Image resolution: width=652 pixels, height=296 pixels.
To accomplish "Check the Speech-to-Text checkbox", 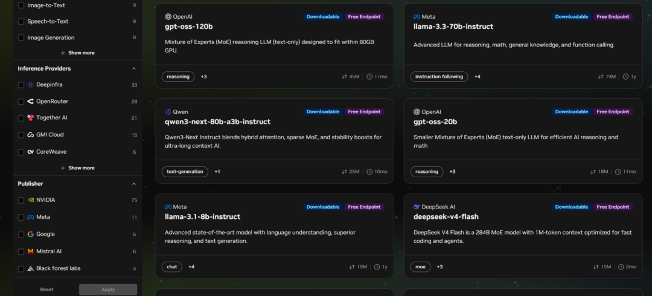I will (x=21, y=21).
